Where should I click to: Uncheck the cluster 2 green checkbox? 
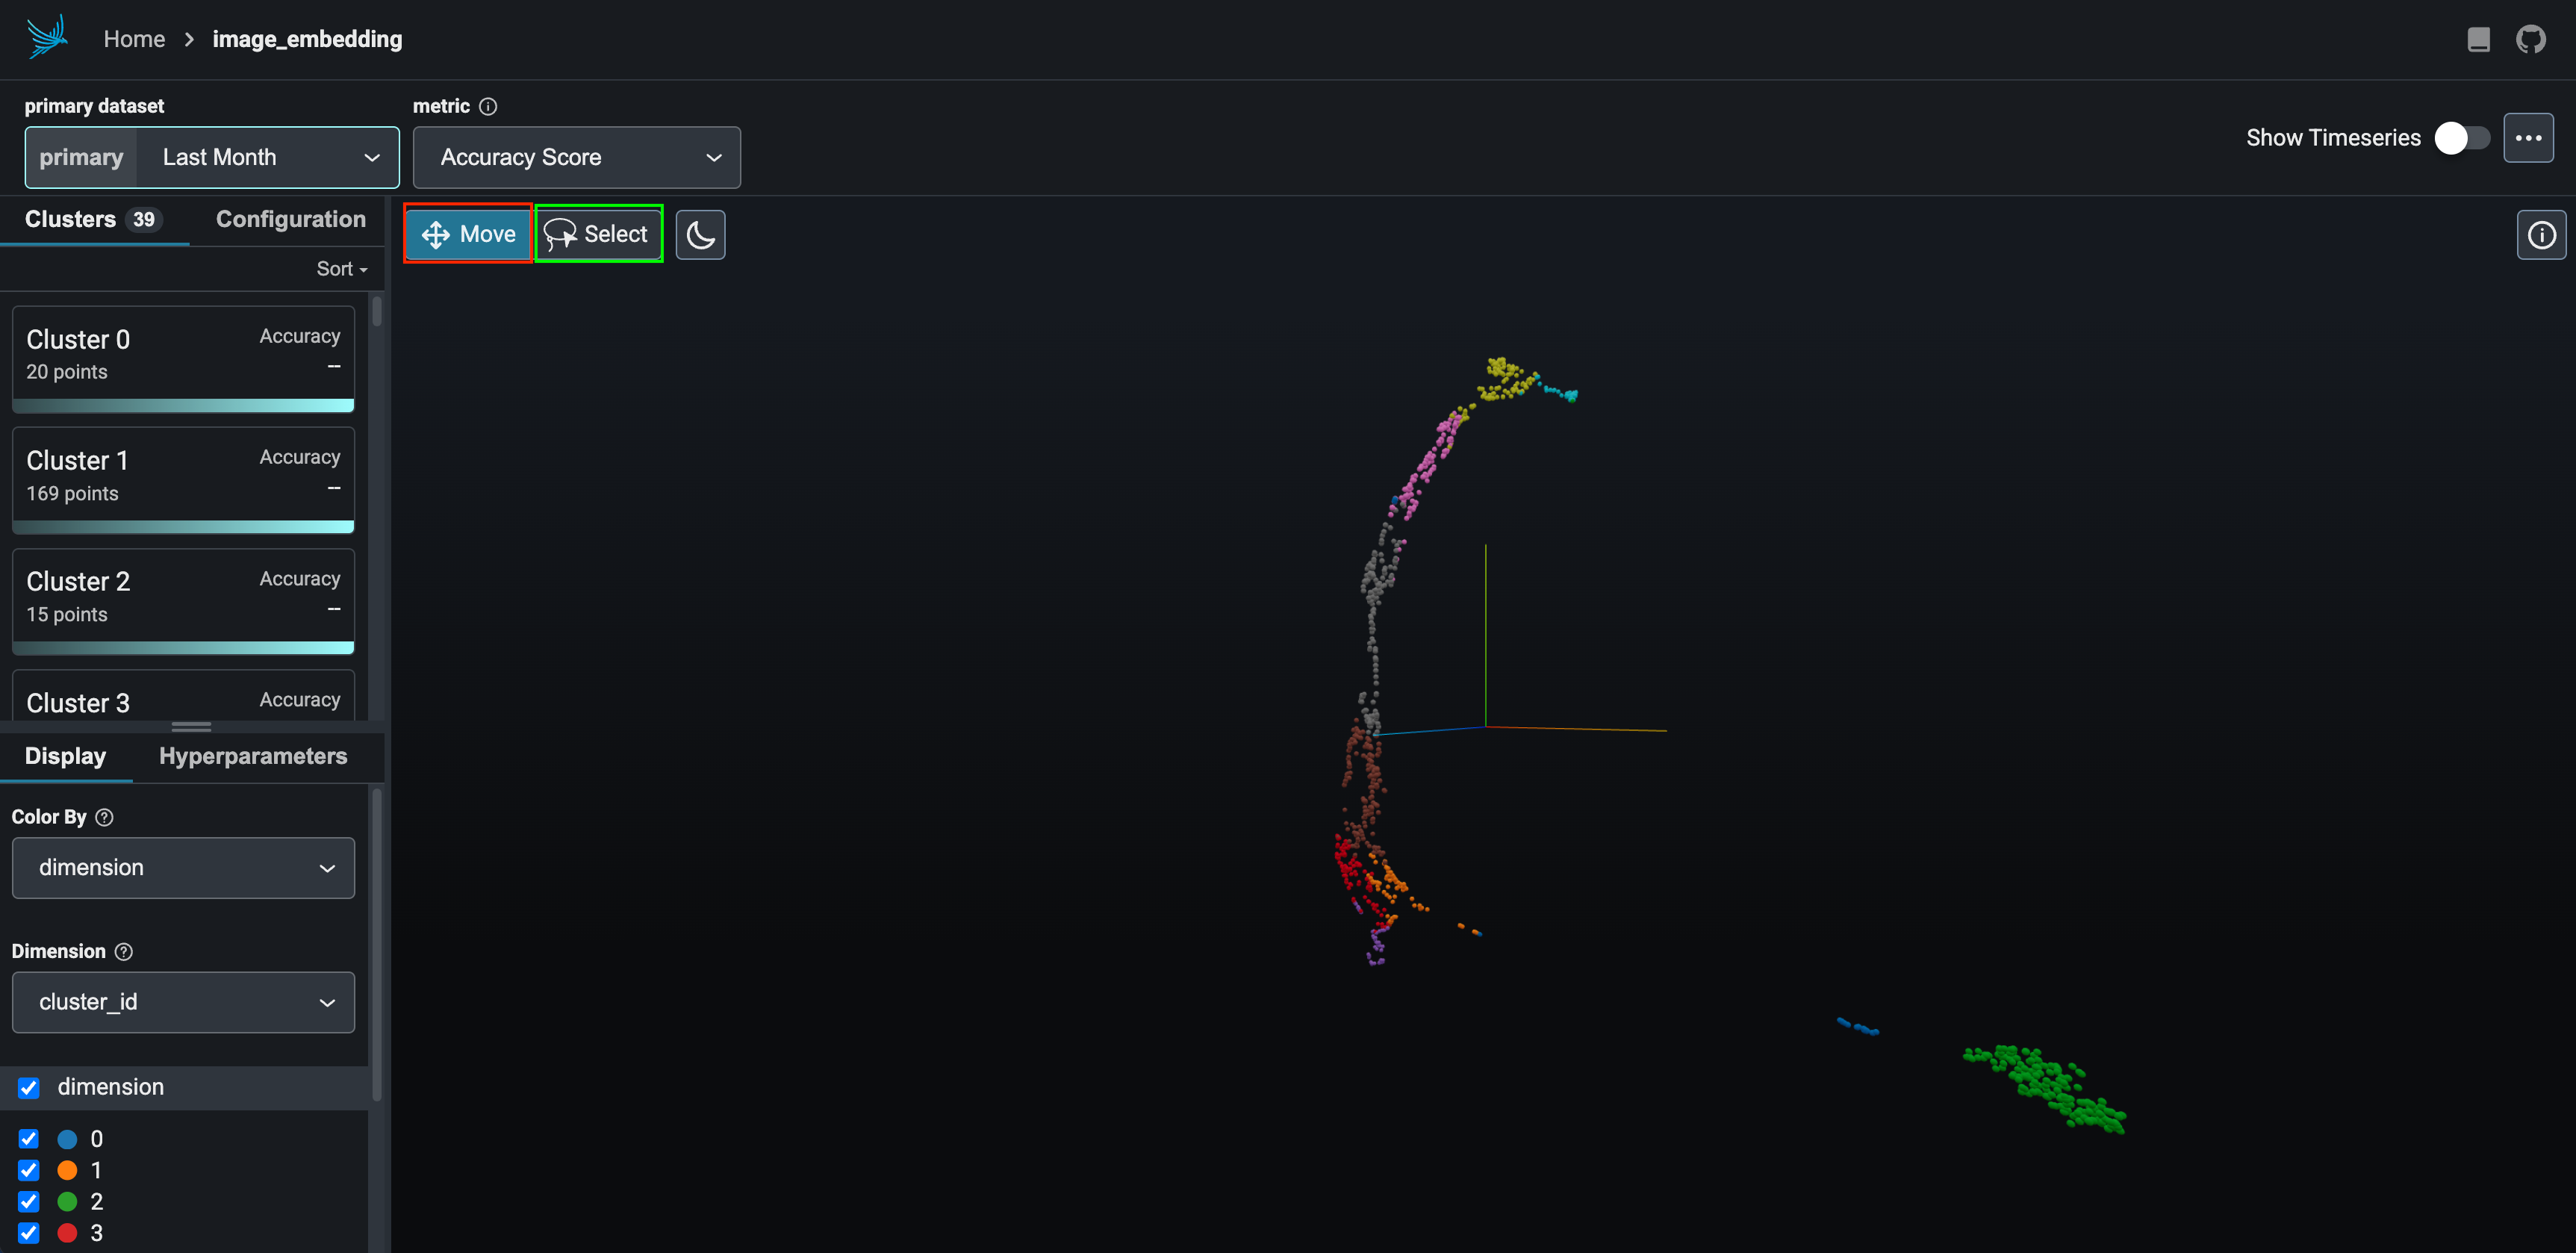click(29, 1201)
